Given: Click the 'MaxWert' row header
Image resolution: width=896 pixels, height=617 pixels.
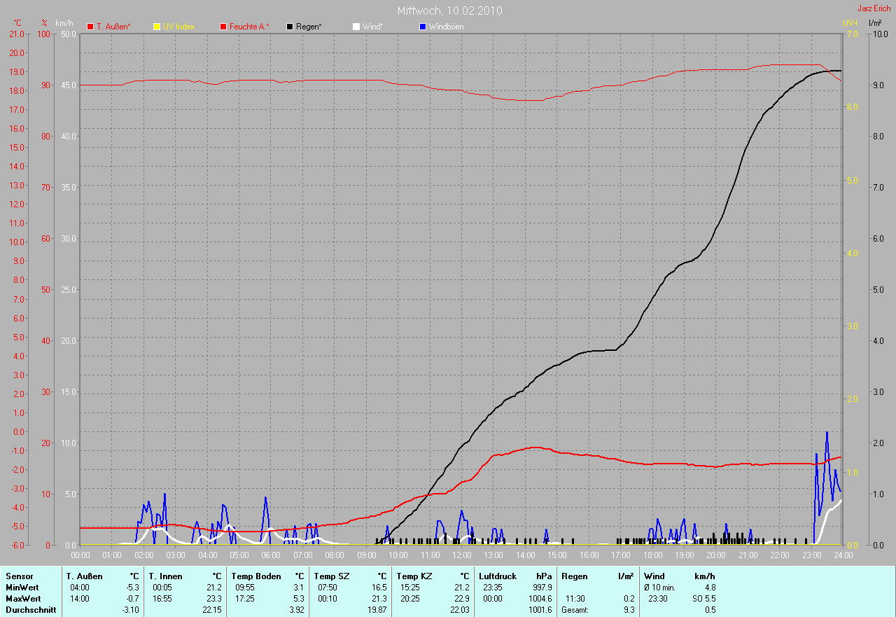Looking at the screenshot, I should click(23, 599).
